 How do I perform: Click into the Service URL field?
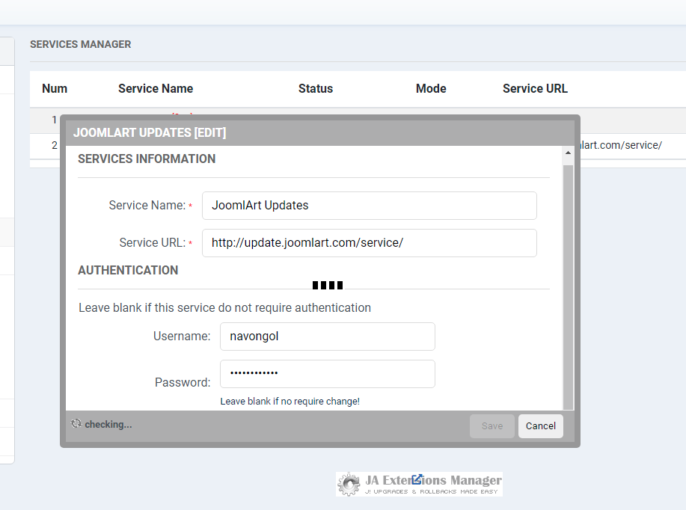(369, 243)
